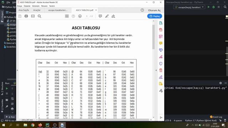Viewport: 228px width, 128px height.
Task: Click Combine Files icon in right pane
Action: 161,50
